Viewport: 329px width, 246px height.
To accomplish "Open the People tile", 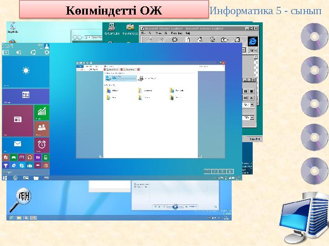I will pos(42,129).
